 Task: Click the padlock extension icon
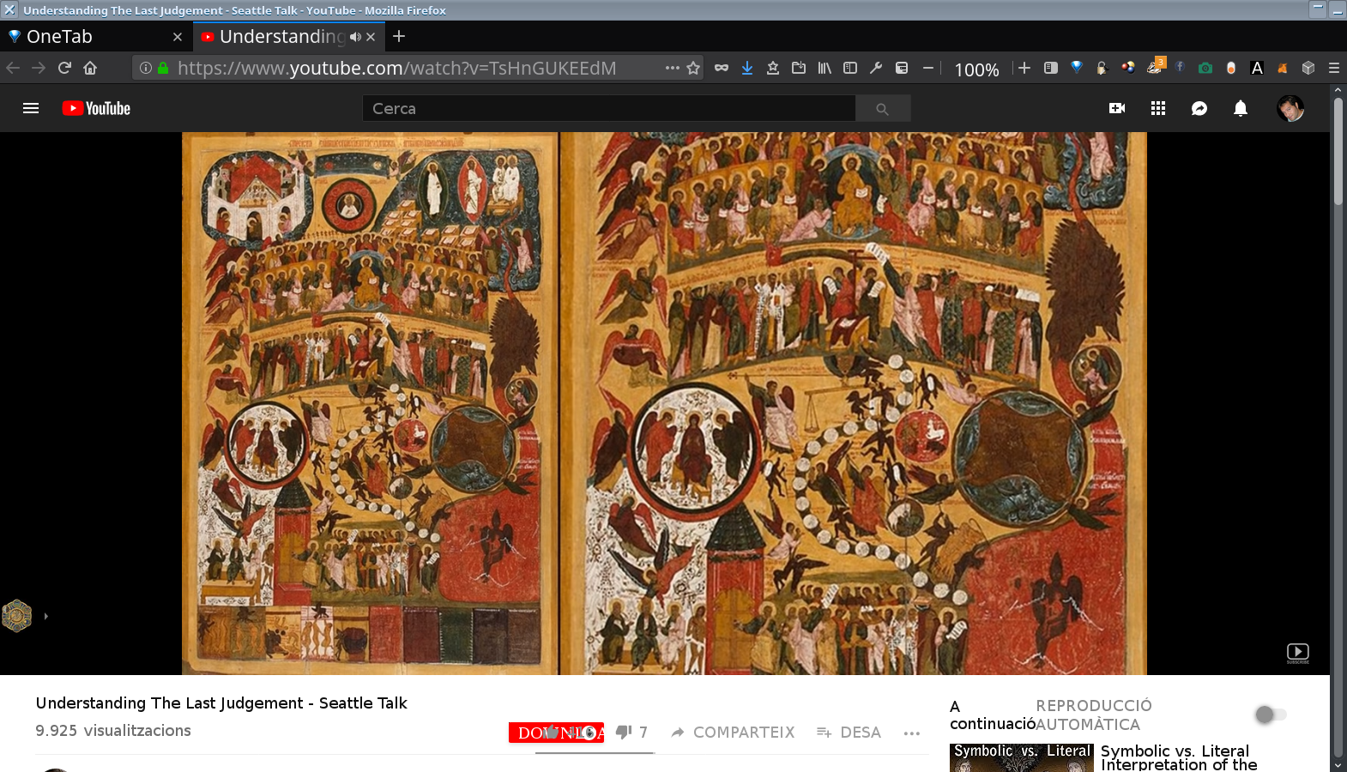click(1102, 68)
